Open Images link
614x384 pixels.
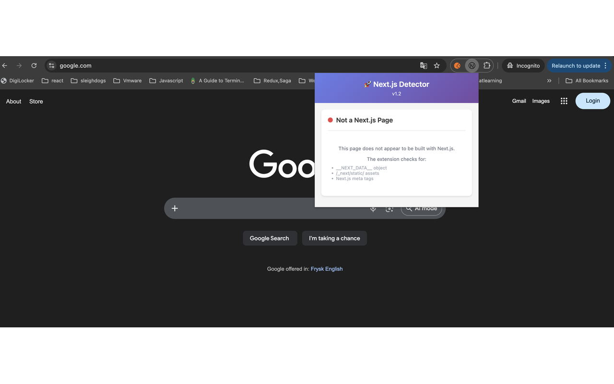click(541, 101)
